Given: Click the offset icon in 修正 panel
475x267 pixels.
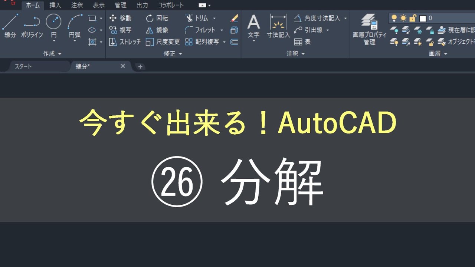Looking at the screenshot, I should [234, 42].
